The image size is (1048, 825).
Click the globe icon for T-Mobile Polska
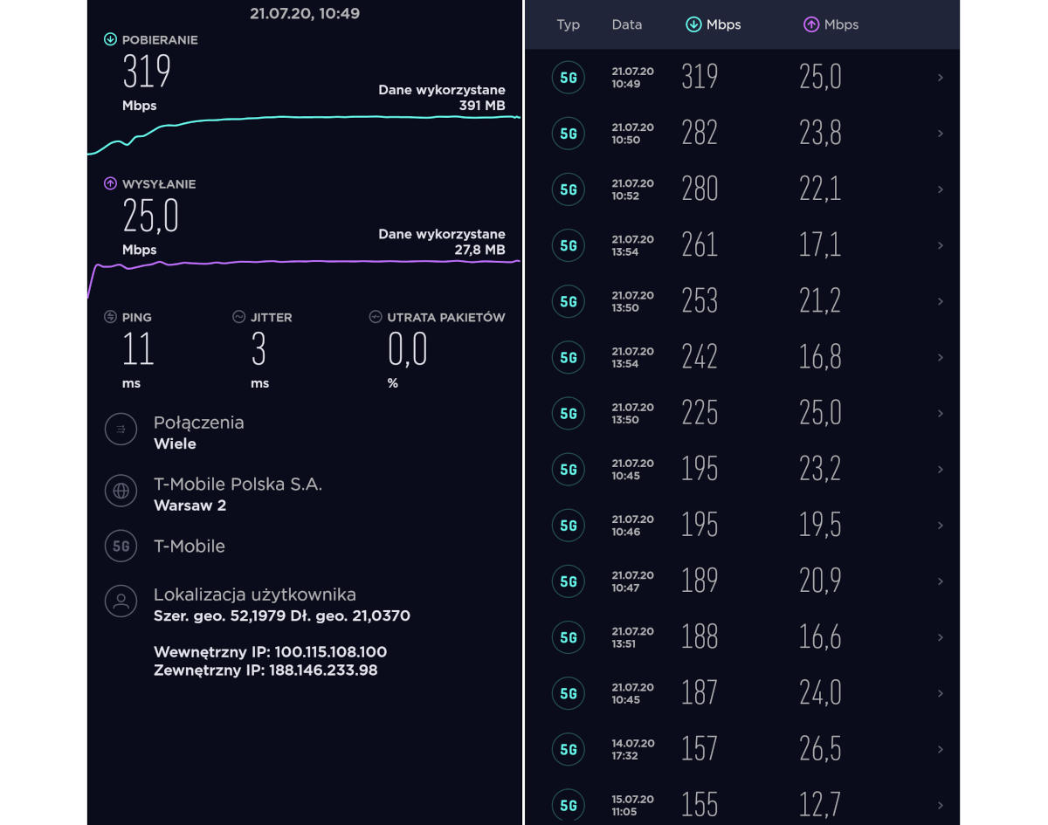[121, 491]
